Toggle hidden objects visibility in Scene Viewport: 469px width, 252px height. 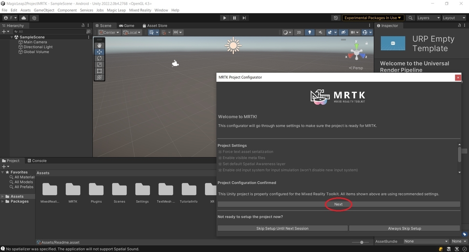[x=343, y=32]
